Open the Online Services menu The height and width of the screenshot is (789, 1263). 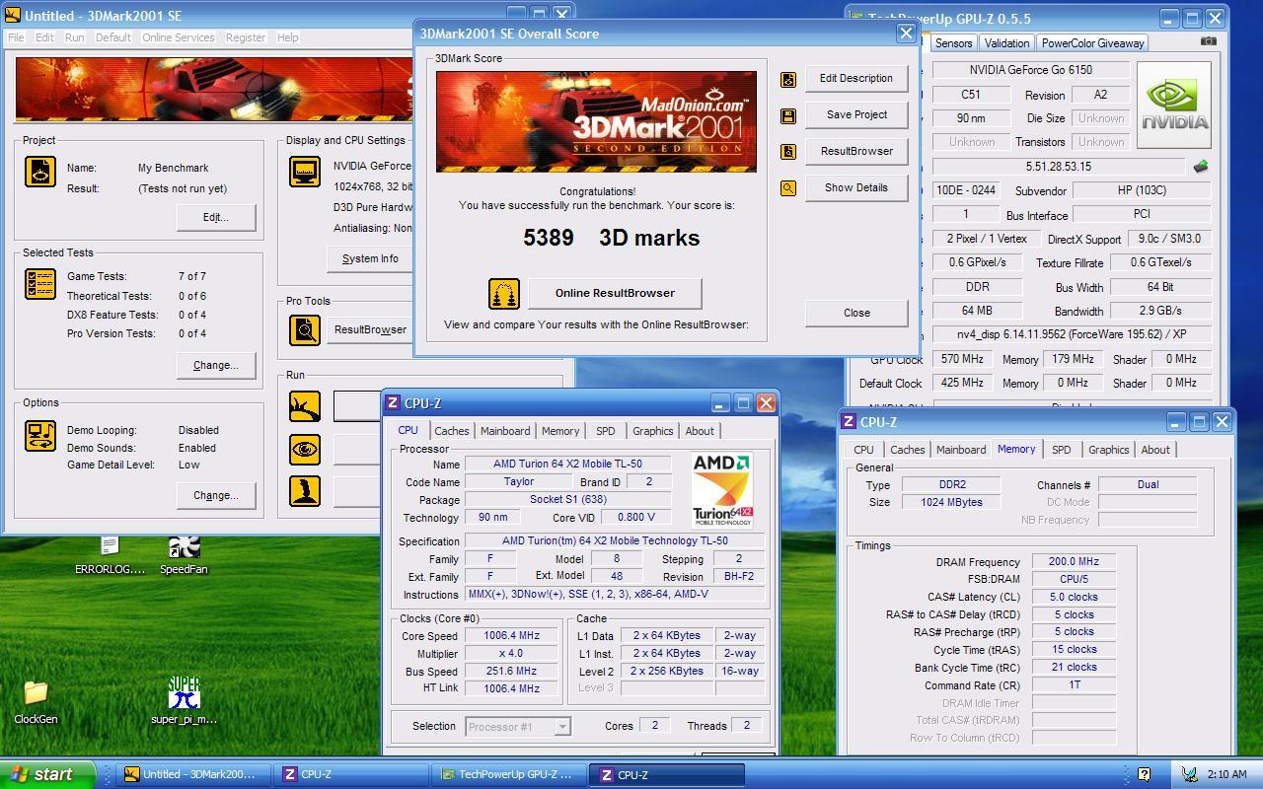(x=178, y=37)
